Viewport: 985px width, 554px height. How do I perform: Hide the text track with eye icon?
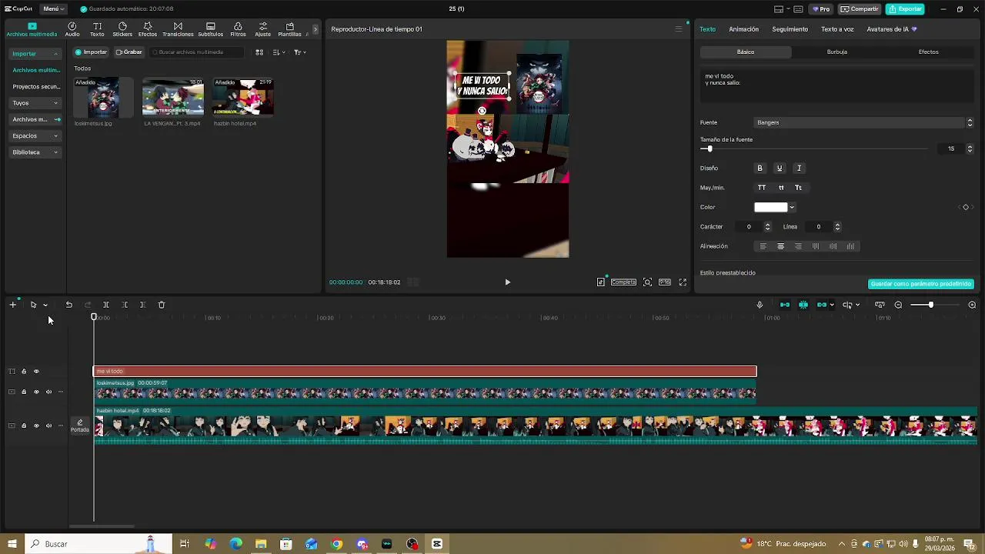point(36,372)
